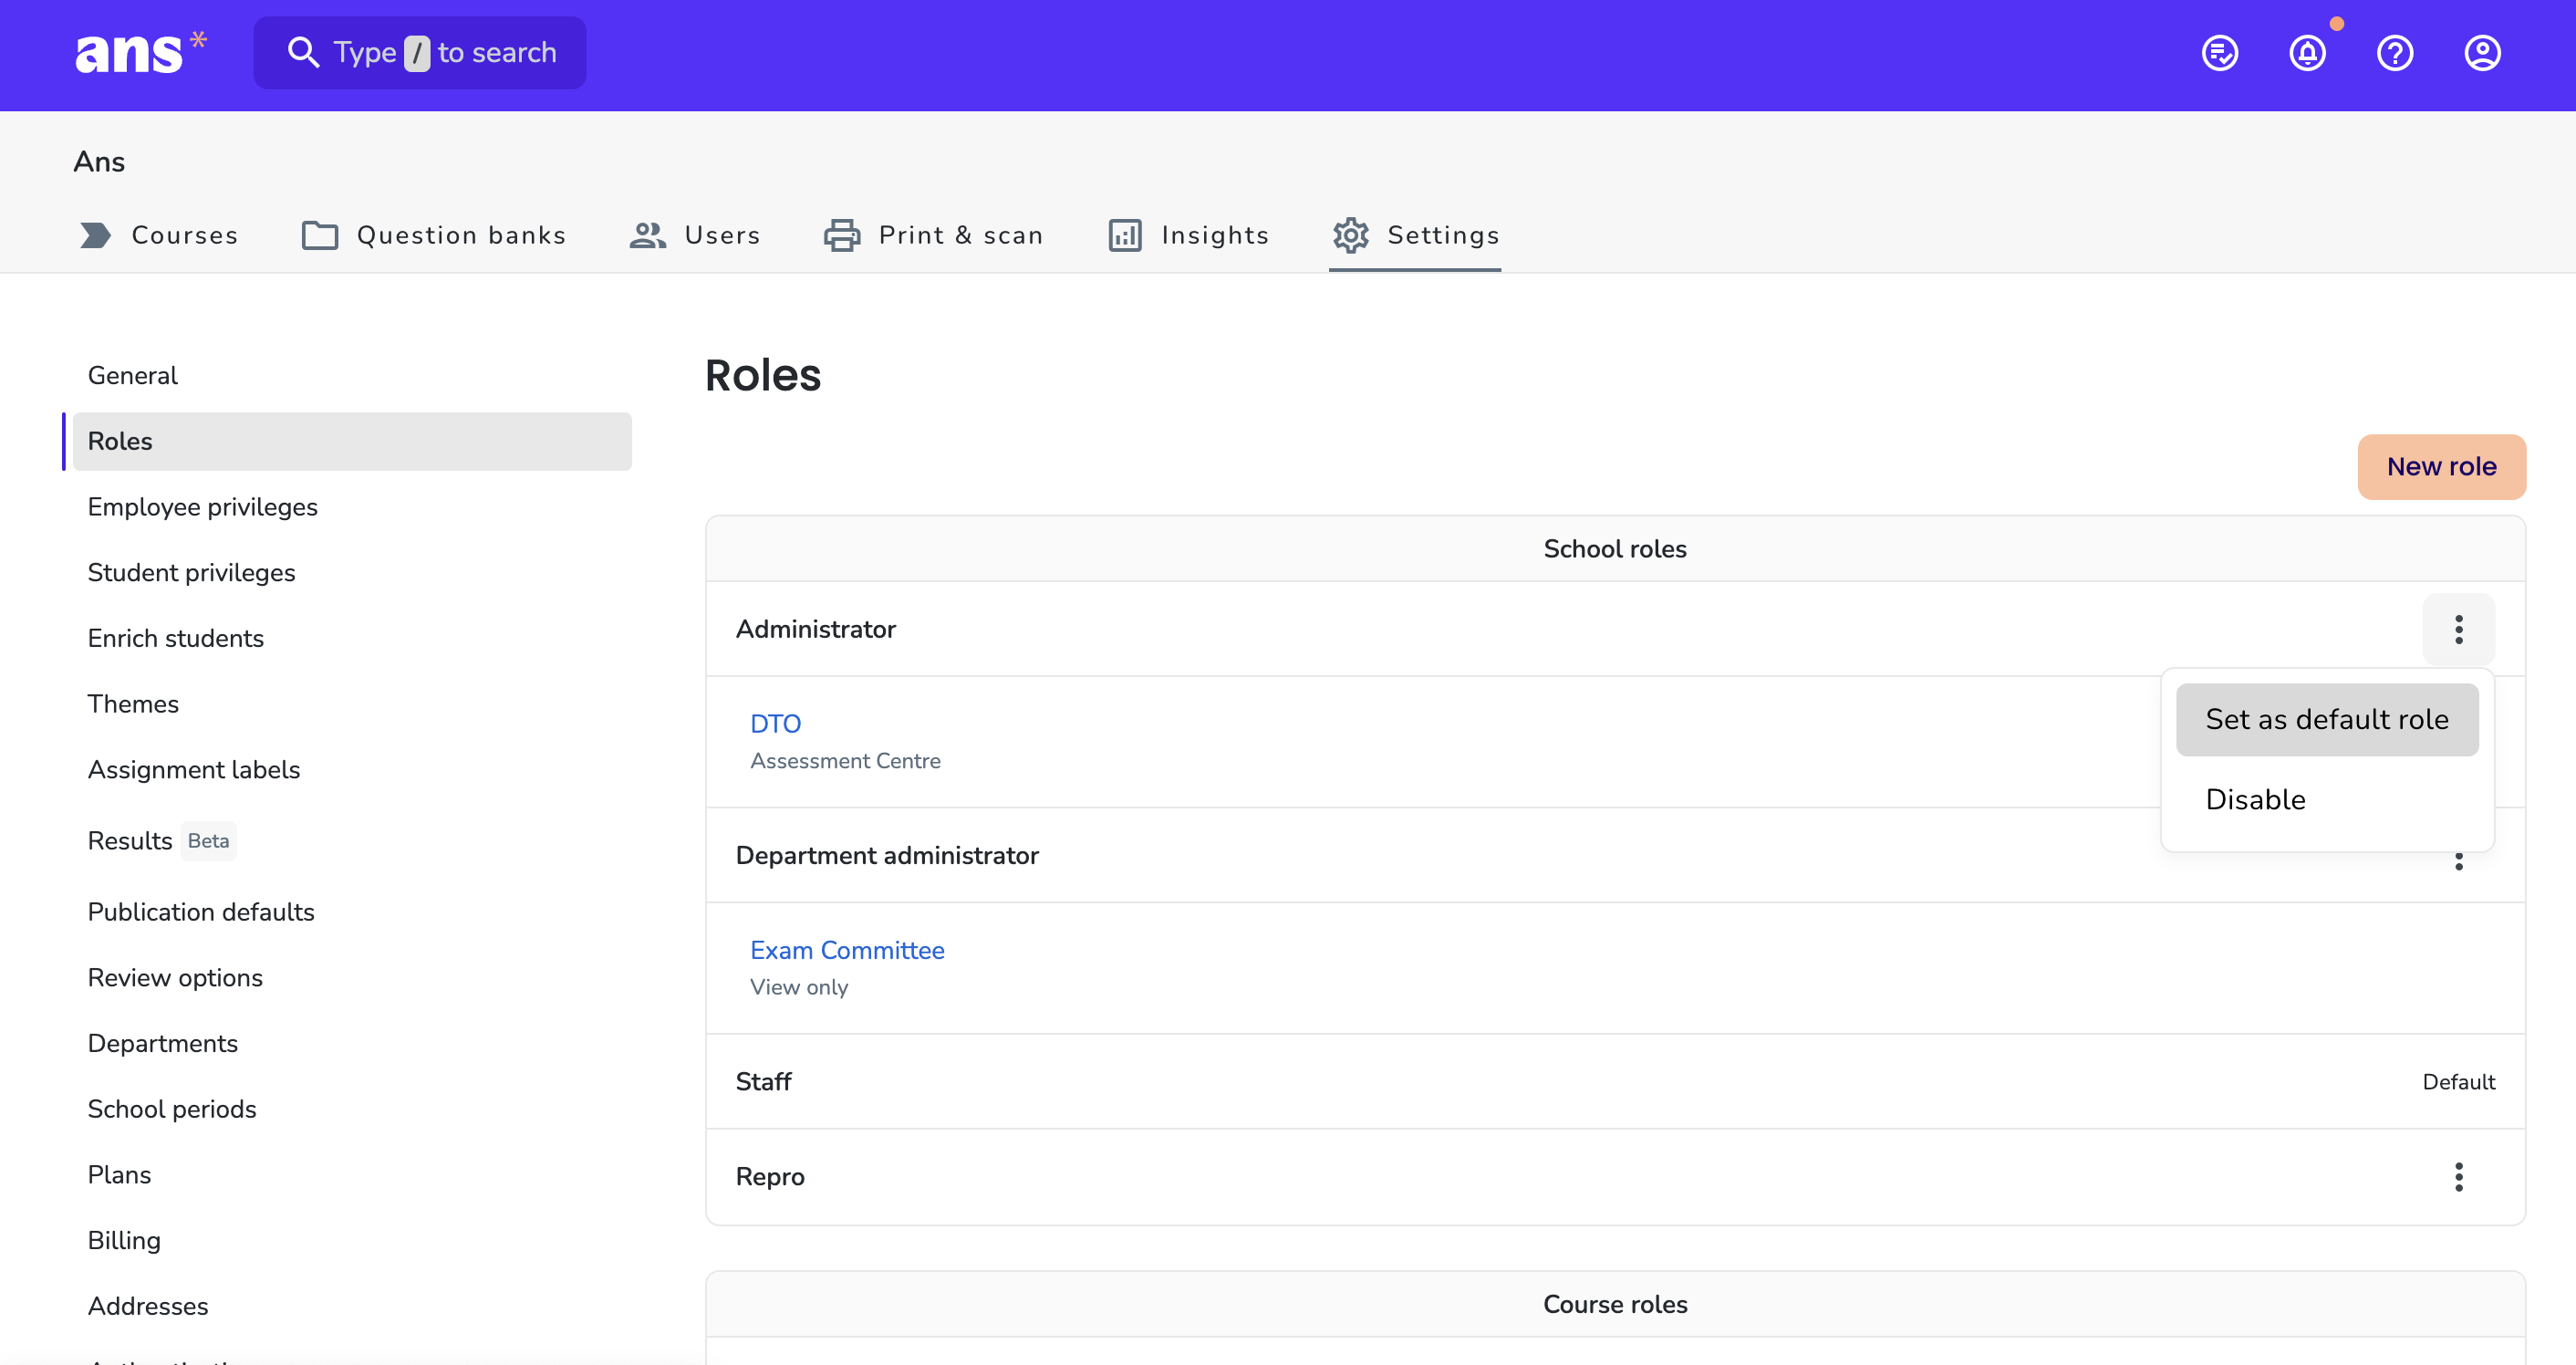The height and width of the screenshot is (1365, 2576).
Task: Open Assignment labels settings
Action: [x=352, y=769]
